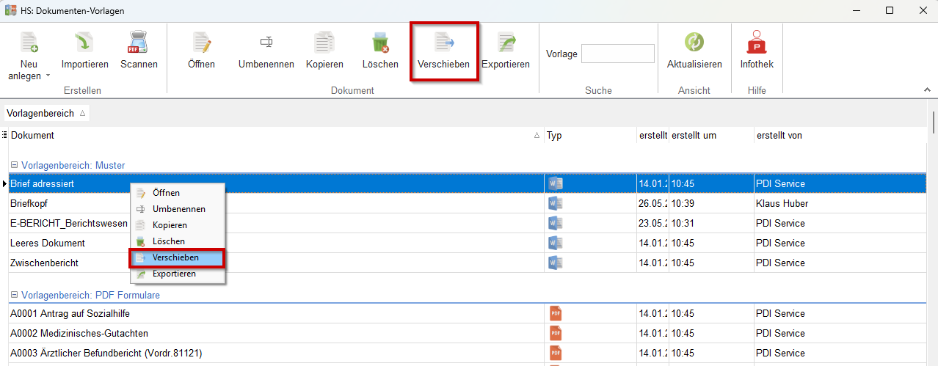Viewport: 938px width, 366px height.
Task: Click the Öffnen toolbar icon
Action: pyautogui.click(x=201, y=42)
